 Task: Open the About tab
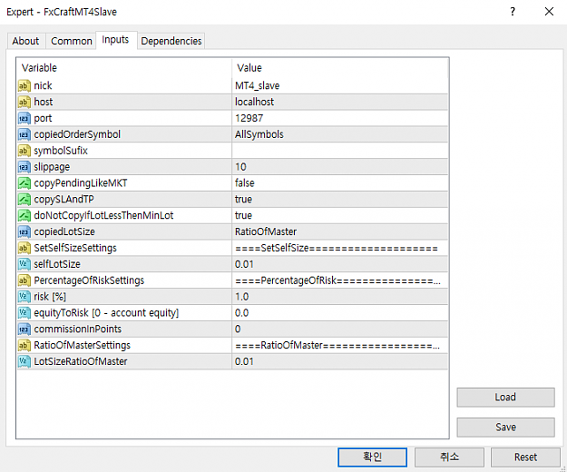(25, 41)
